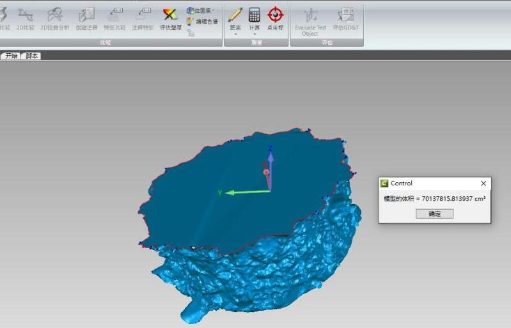Image resolution: width=511 pixels, height=328 pixels.
Task: Click the 编辑色谱 edit color spectrum button
Action: 203,22
